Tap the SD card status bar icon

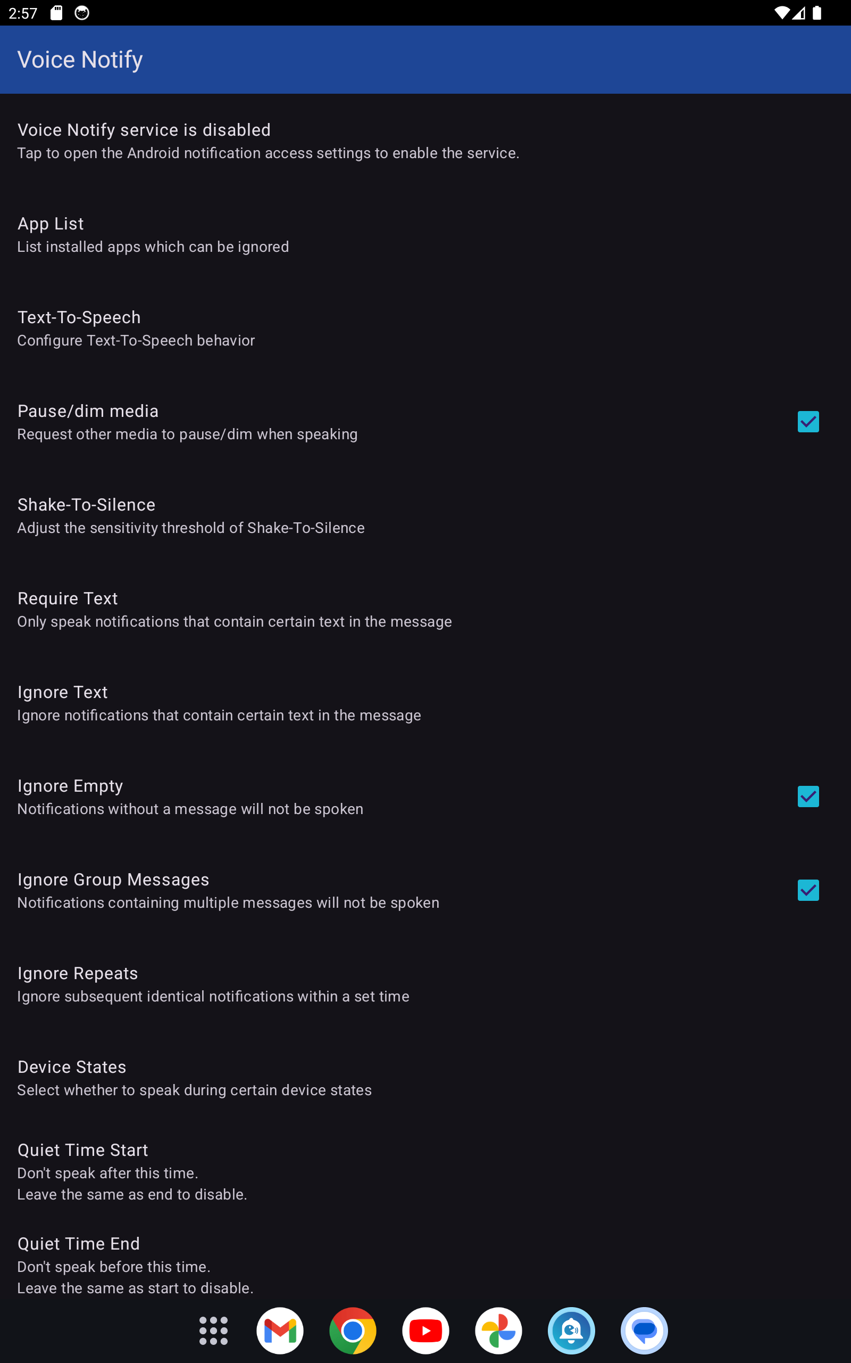click(x=56, y=13)
